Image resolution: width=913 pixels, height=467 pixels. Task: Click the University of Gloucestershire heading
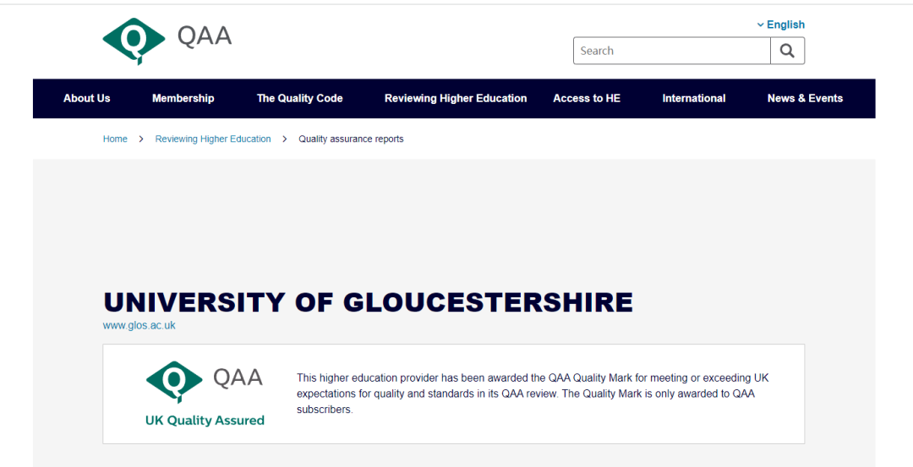click(368, 301)
